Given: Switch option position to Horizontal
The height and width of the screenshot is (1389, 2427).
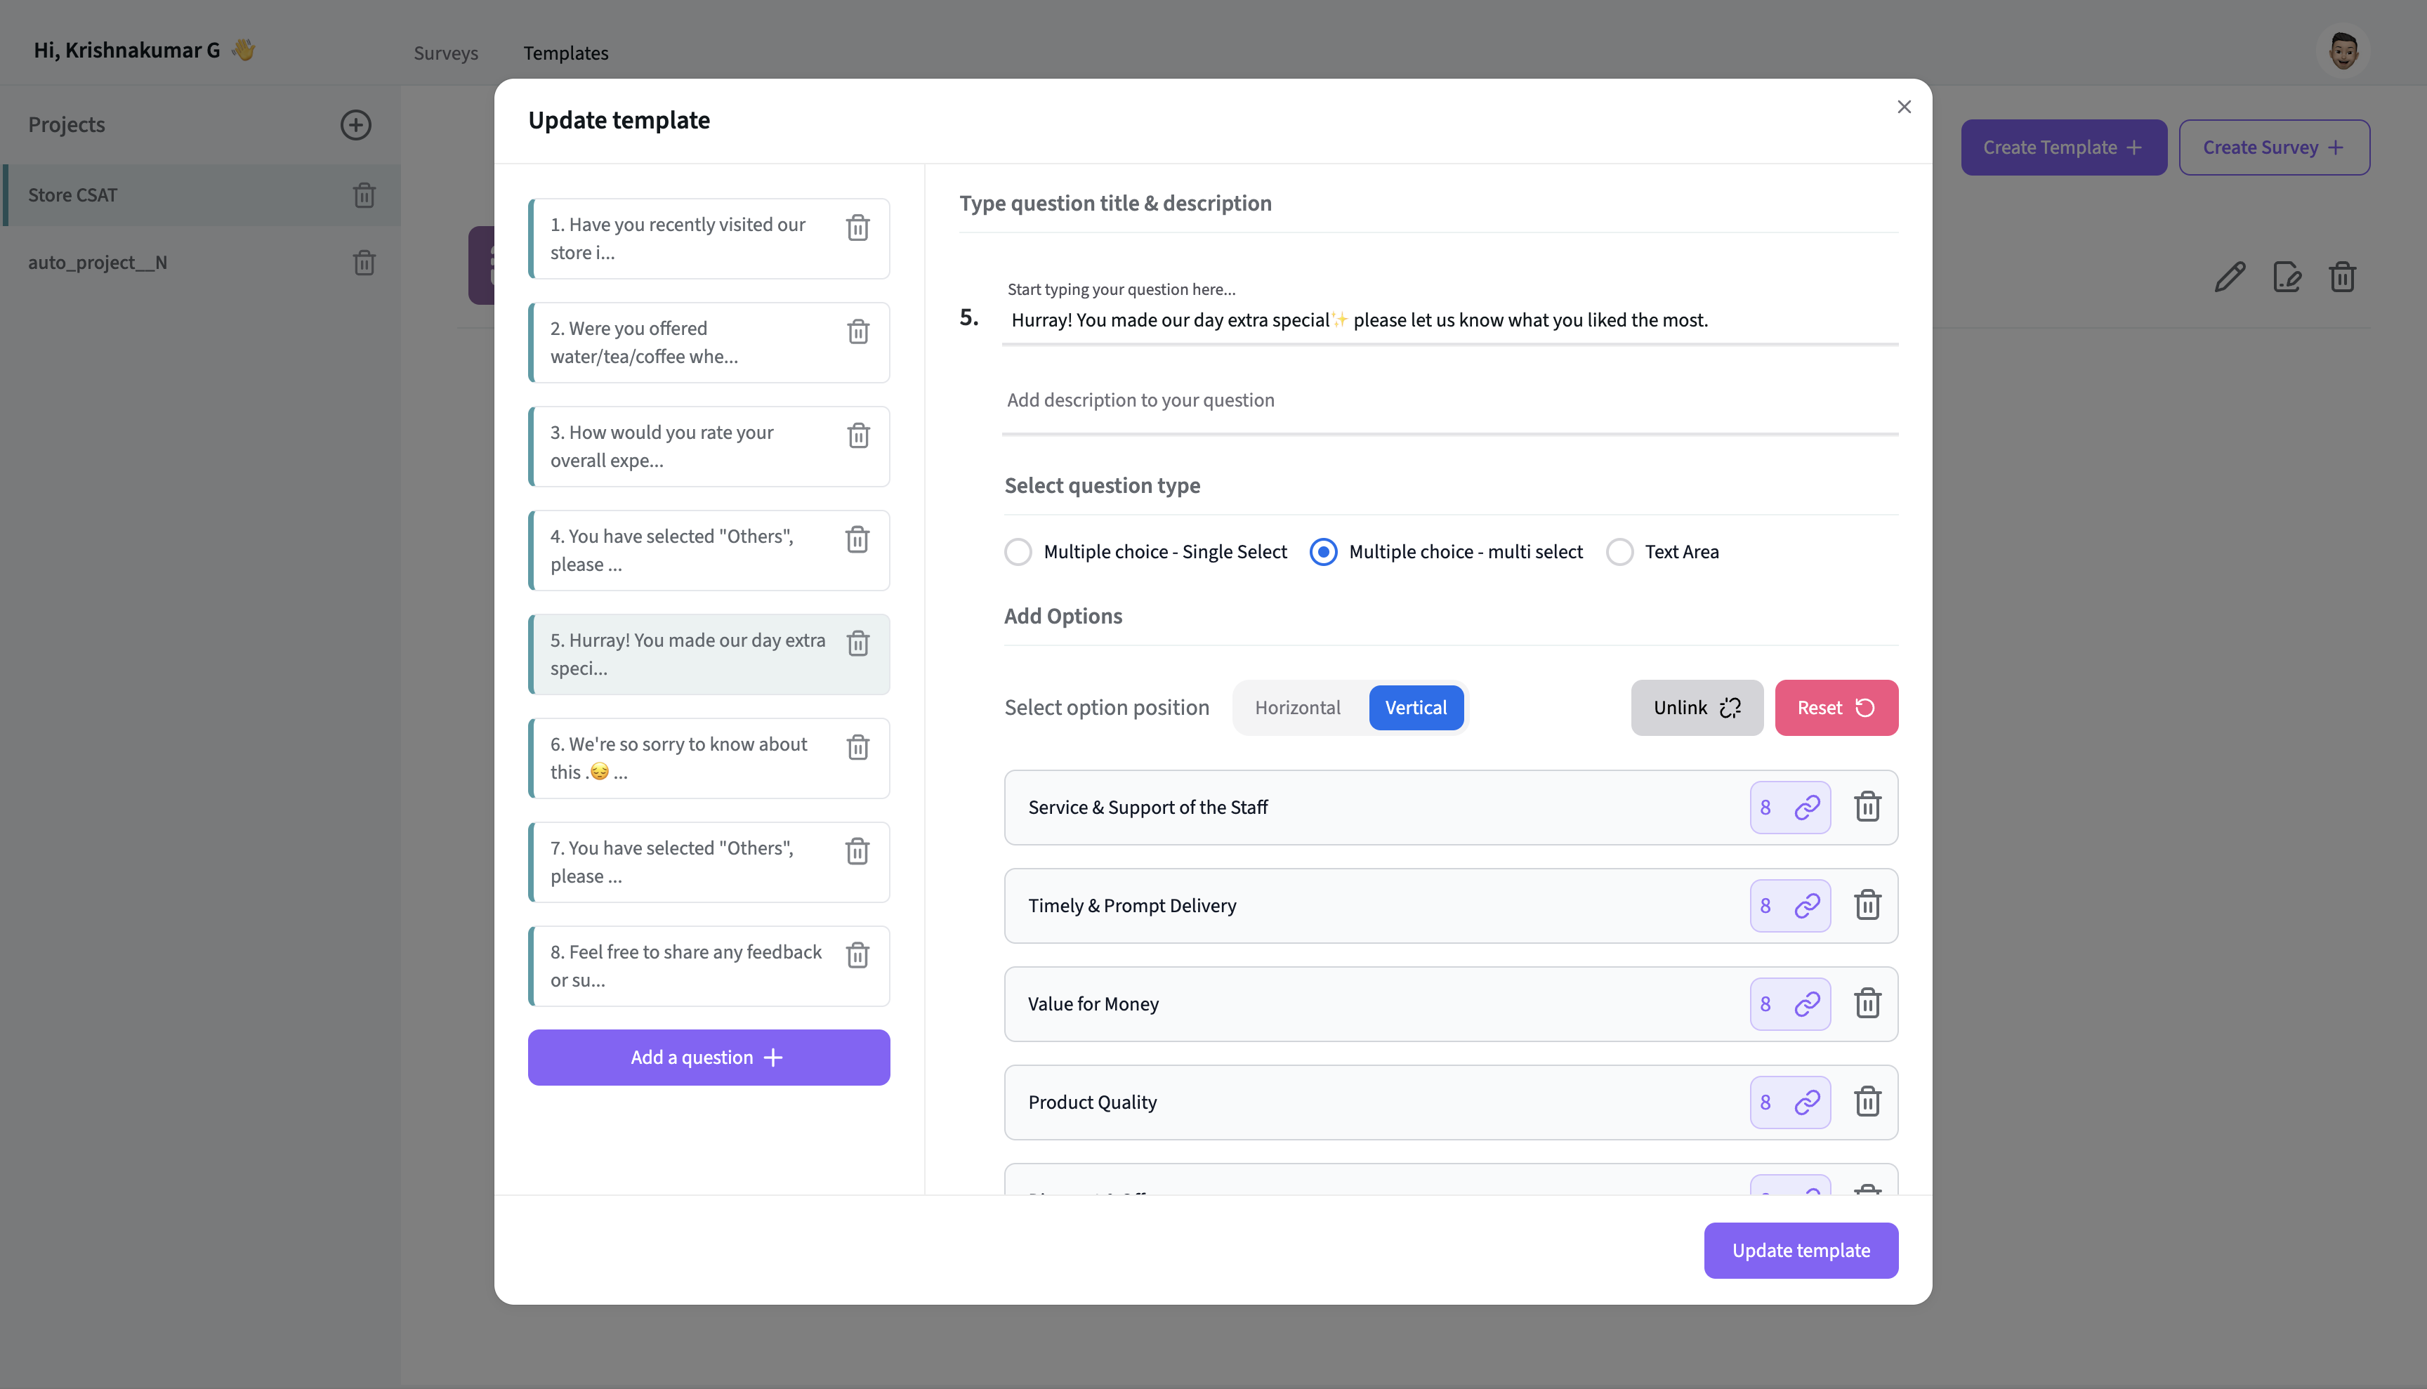Looking at the screenshot, I should pyautogui.click(x=1296, y=708).
